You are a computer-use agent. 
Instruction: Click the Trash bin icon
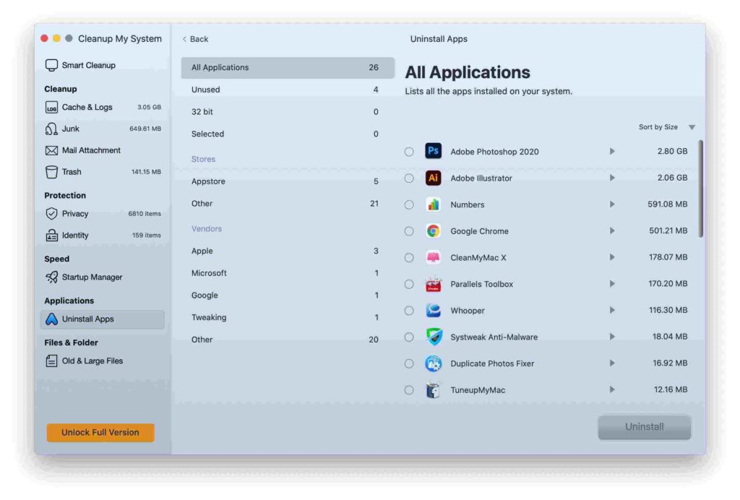pos(51,172)
